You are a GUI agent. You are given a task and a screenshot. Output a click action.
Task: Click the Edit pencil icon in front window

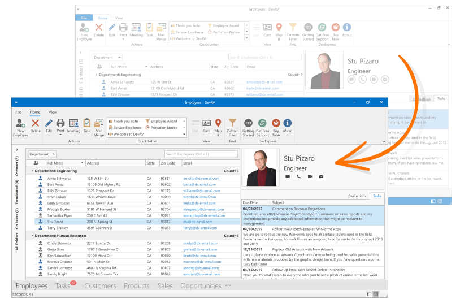click(x=49, y=123)
